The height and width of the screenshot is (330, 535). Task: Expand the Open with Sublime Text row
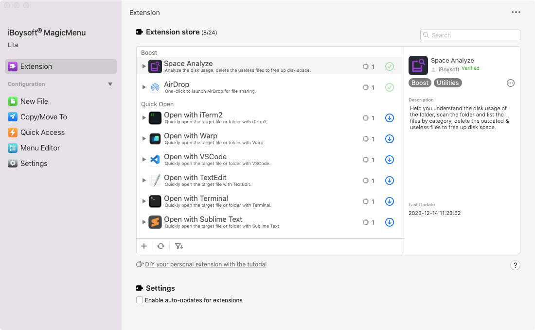pos(144,222)
